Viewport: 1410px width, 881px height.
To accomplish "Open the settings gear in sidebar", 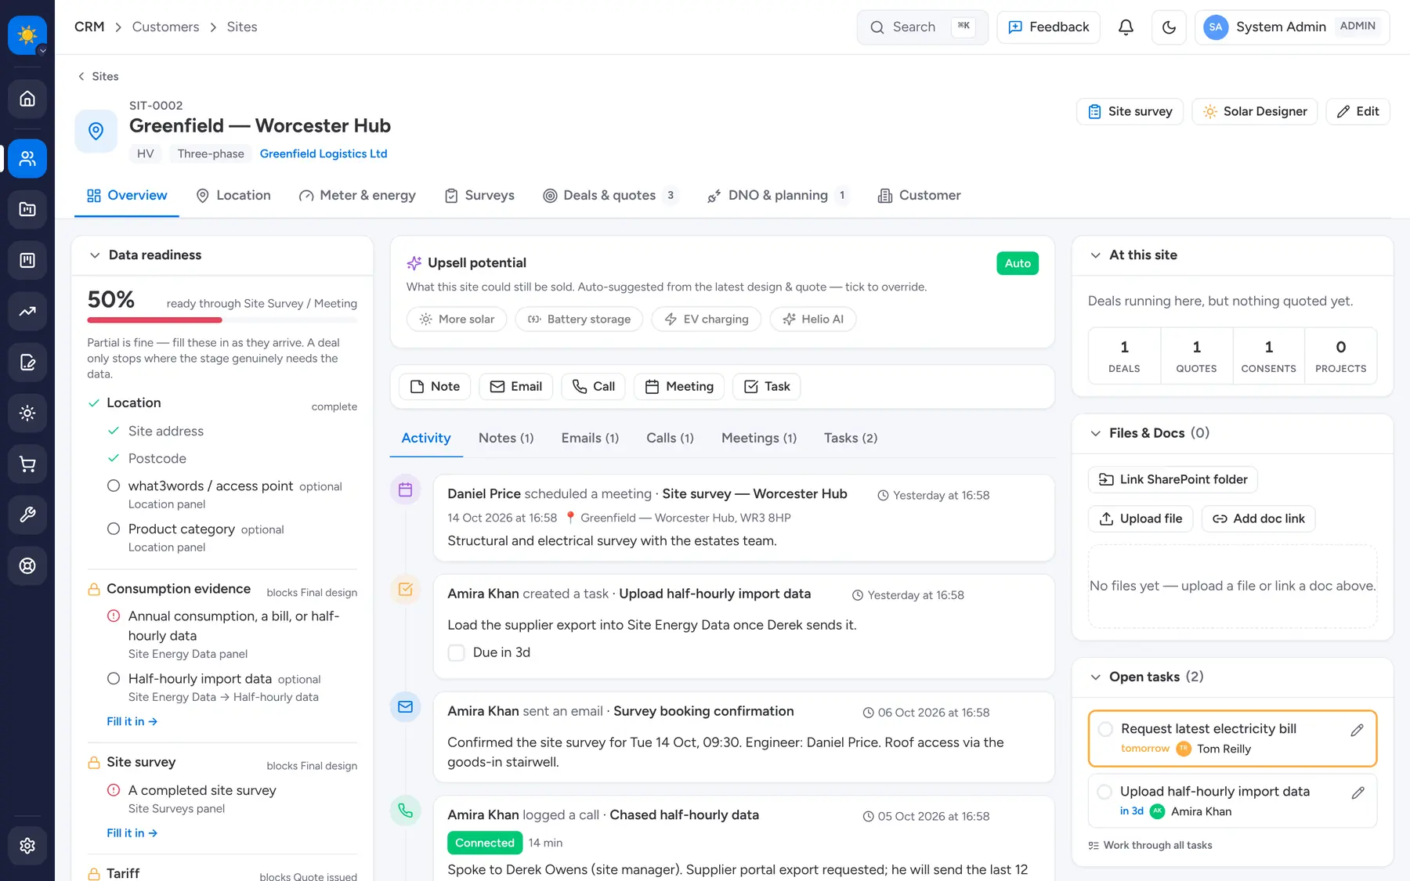I will coord(27,846).
